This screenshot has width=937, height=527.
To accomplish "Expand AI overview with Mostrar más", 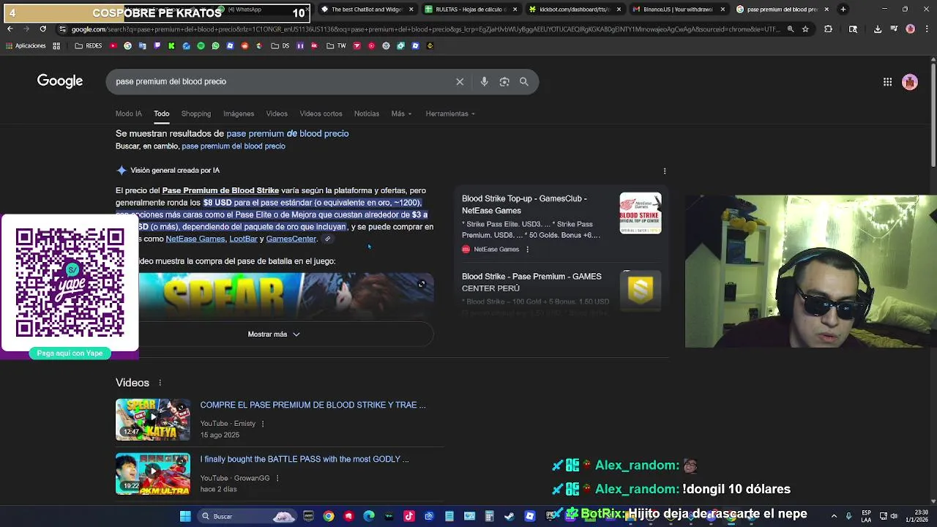I will [274, 334].
